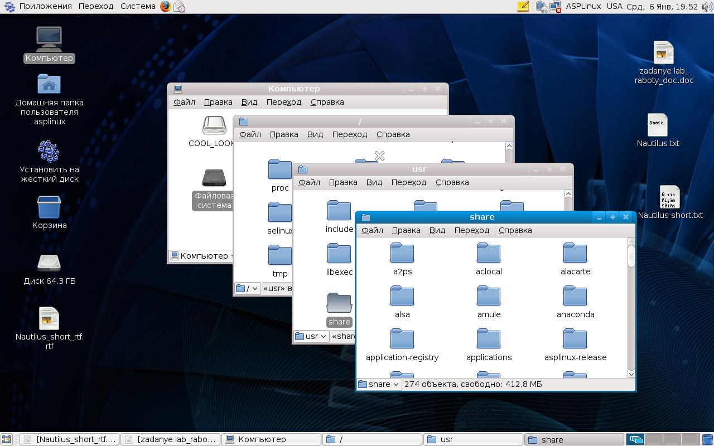Viewport: 714px width, 446px height.
Task: Open the Переход menu in share window
Action: (x=472, y=230)
